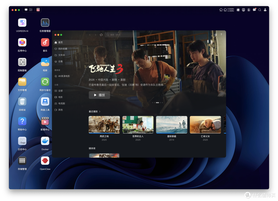
Task: Open the RAM usage gauge in top bar
Action: pos(225,10)
